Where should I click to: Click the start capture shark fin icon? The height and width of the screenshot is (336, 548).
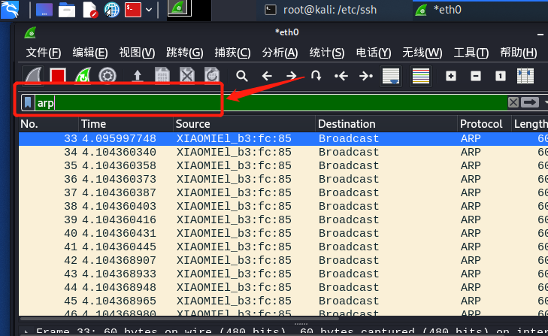pyautogui.click(x=34, y=75)
